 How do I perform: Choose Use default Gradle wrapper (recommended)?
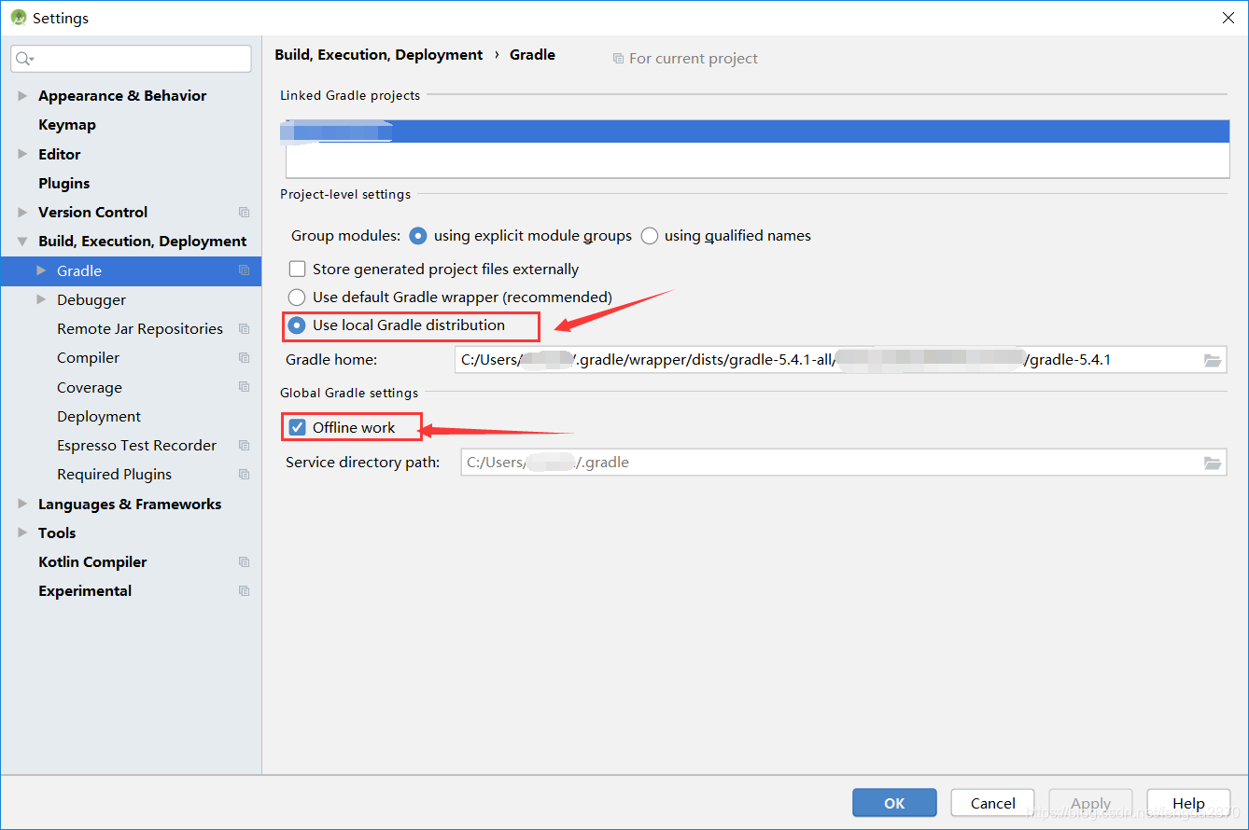297,297
